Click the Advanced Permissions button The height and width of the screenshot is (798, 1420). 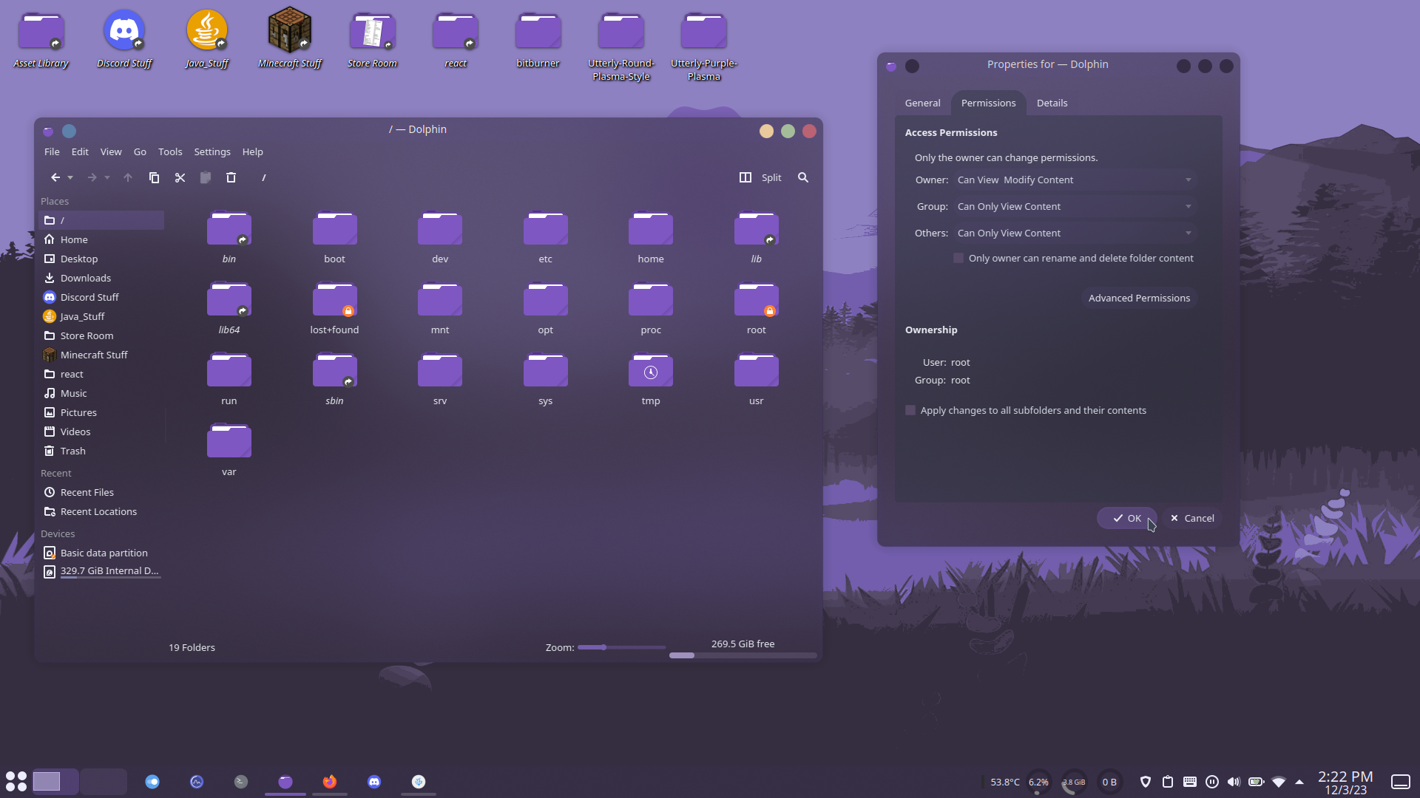(x=1139, y=298)
